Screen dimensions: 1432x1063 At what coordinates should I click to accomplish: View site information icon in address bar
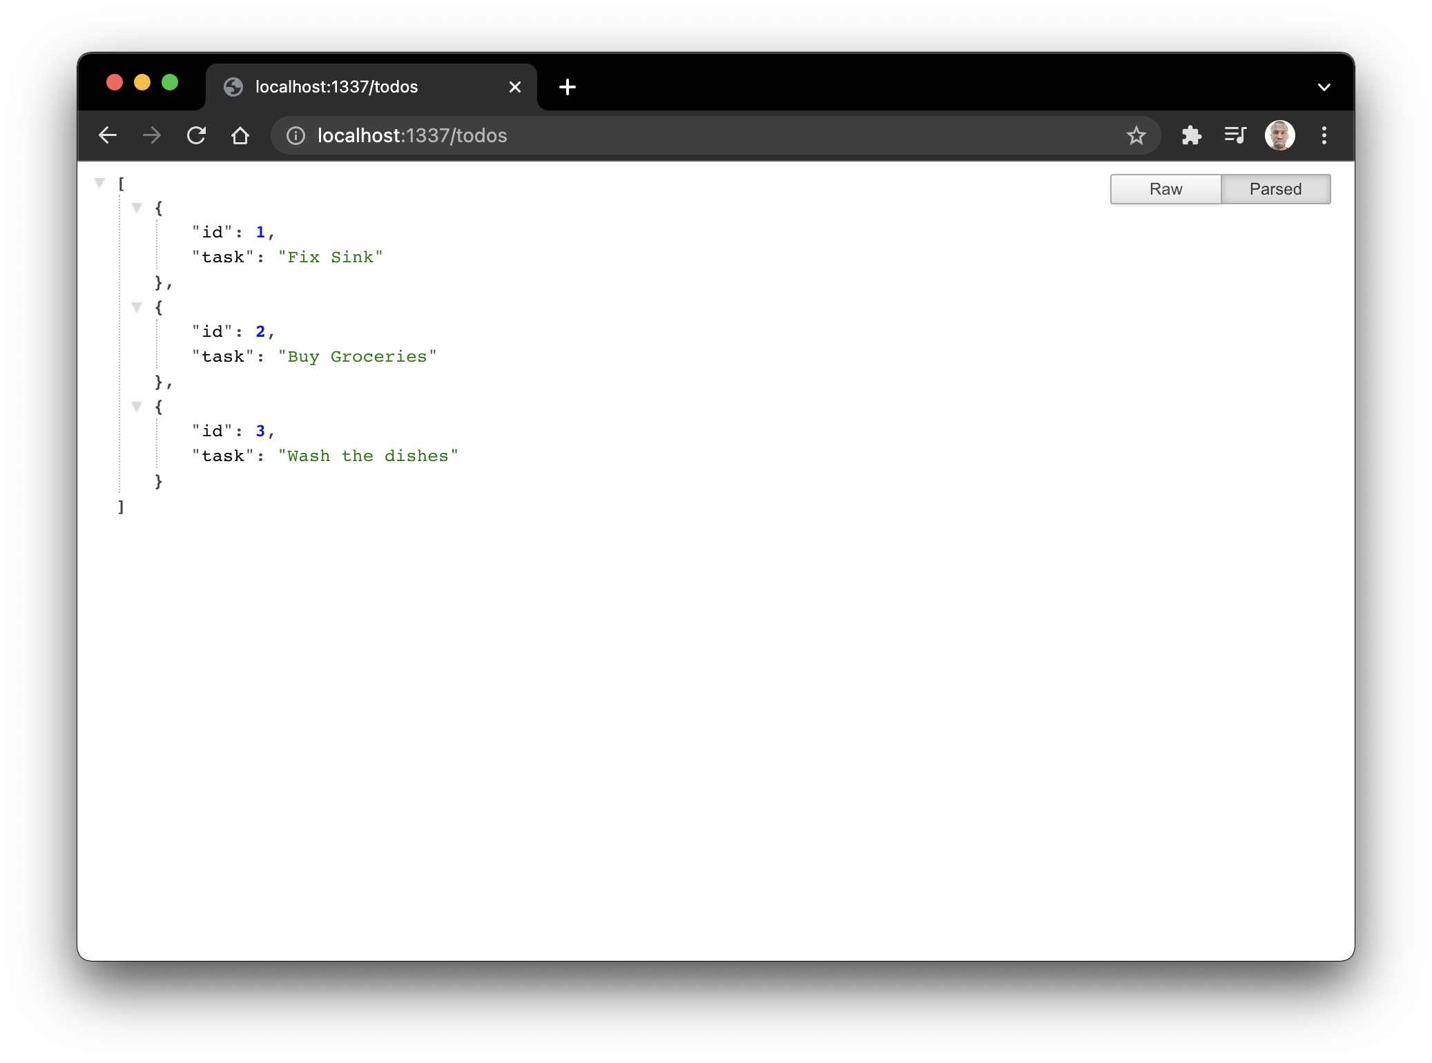coord(296,136)
